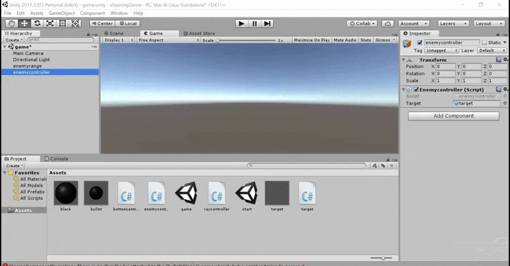
Task: Select the combined Transform tool
Action: [x=75, y=24]
